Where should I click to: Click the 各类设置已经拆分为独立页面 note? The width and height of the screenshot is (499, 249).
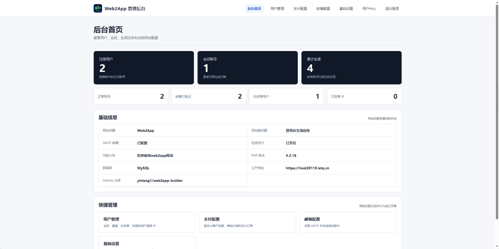(x=378, y=206)
